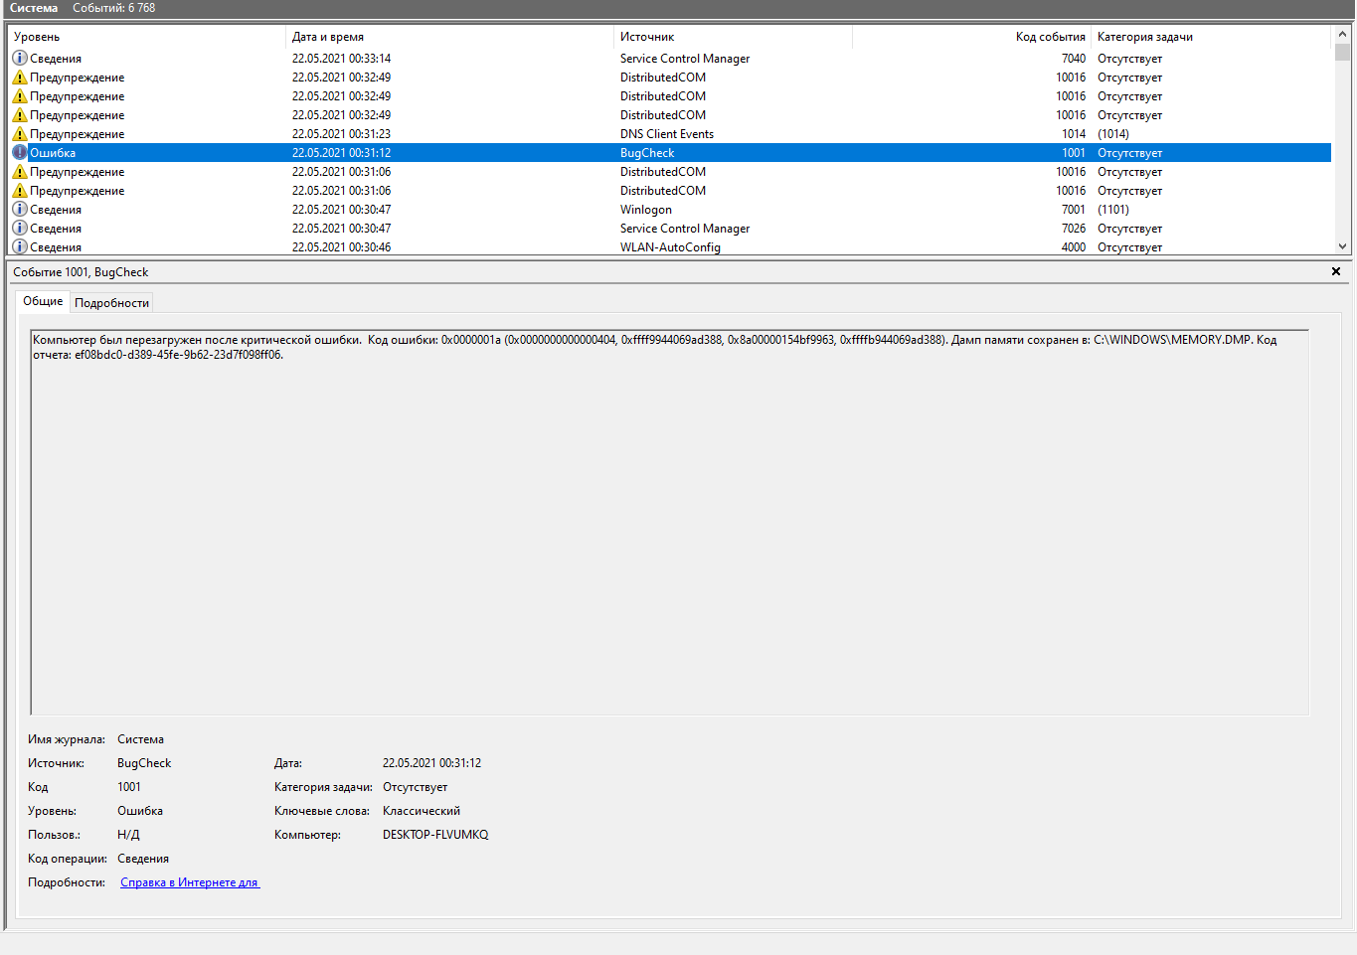This screenshot has height=955, width=1357.
Task: Switch to the Общие tab
Action: pyautogui.click(x=43, y=301)
